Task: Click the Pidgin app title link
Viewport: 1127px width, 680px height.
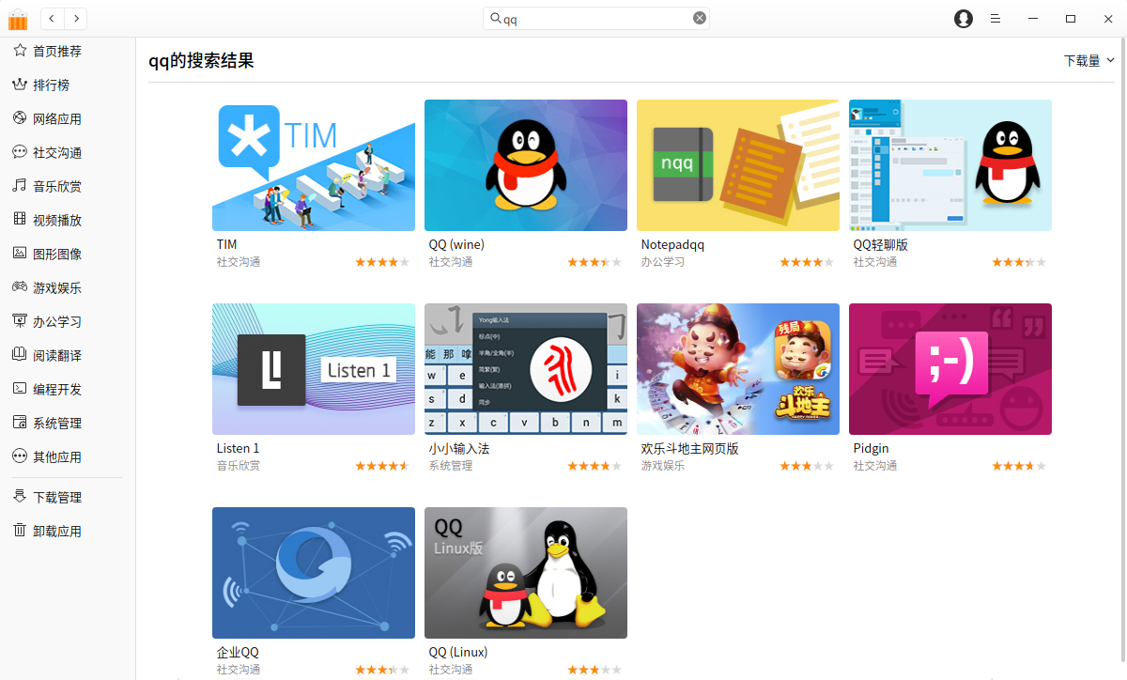Action: point(871,448)
